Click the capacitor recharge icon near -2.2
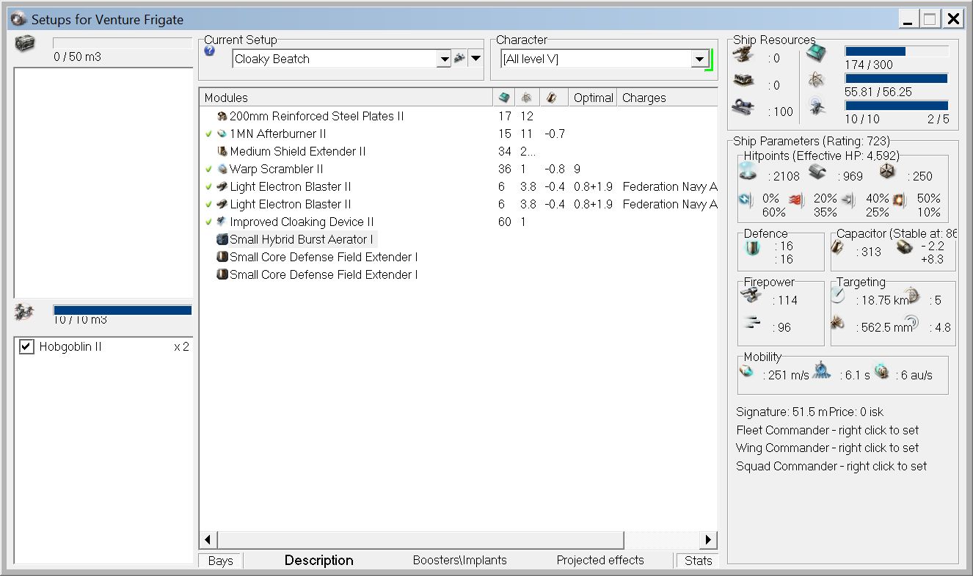The height and width of the screenshot is (576, 973). coord(904,249)
